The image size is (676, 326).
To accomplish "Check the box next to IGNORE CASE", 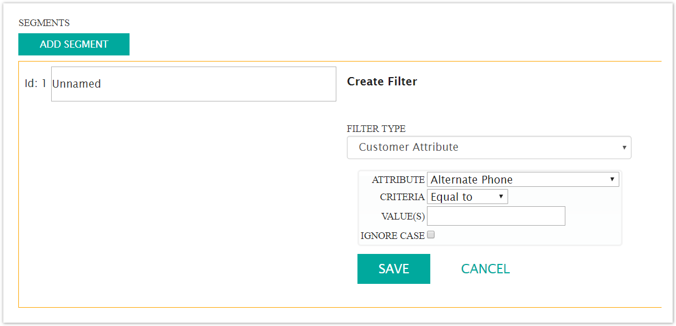I will pyautogui.click(x=431, y=235).
